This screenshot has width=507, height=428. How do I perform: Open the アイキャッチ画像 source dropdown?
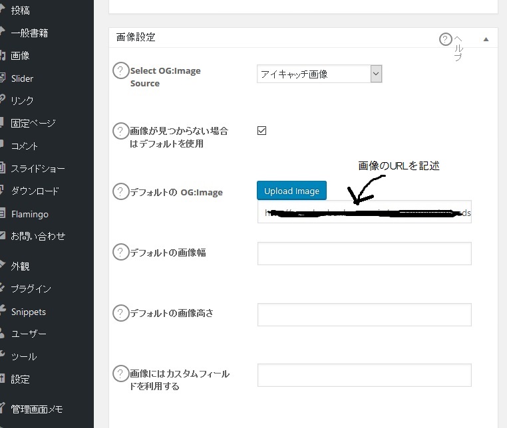point(319,74)
